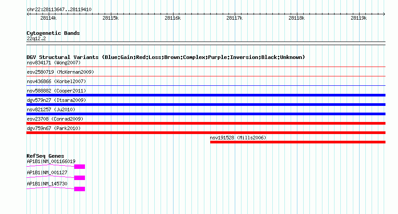This screenshot has height=214, width=398.
Task: Click the red bar under dgv759n67
Action: pos(206,133)
